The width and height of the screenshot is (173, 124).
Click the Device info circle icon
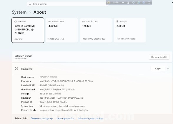point(16,68)
